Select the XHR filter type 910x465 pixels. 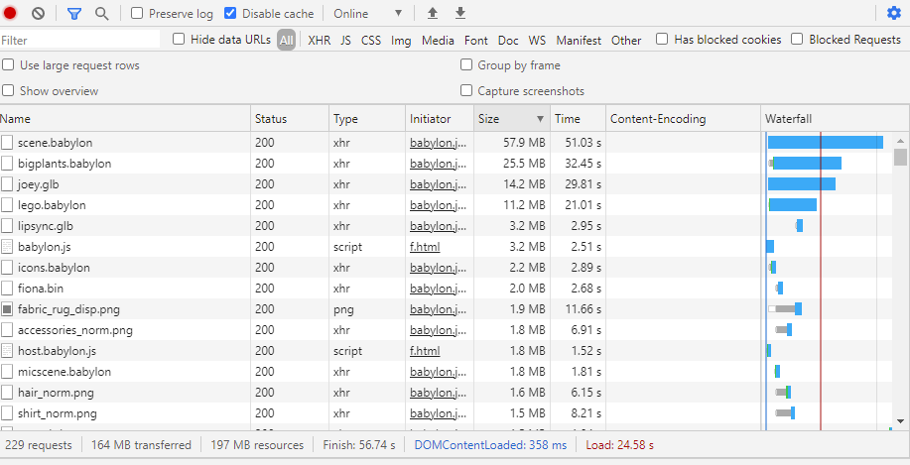point(319,41)
